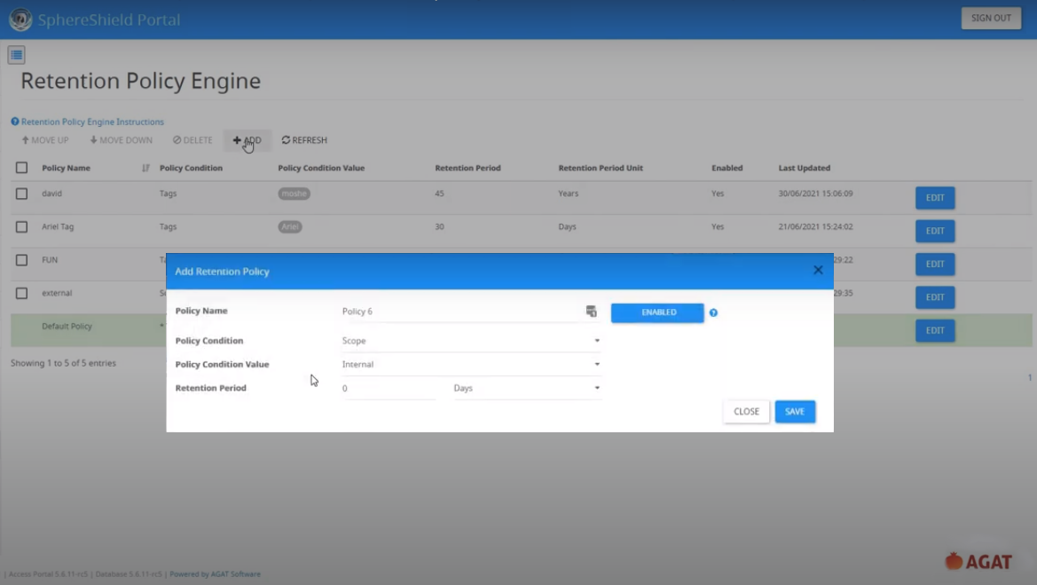The image size is (1037, 585).
Task: Tick the select-all checkbox in table header
Action: (22, 168)
